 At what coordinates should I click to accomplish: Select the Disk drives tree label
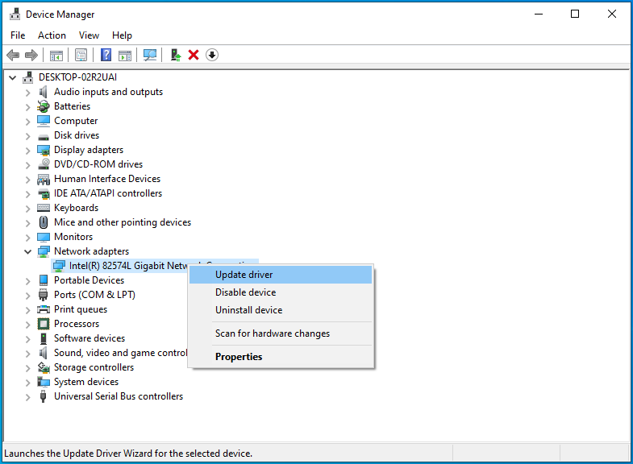pos(77,135)
